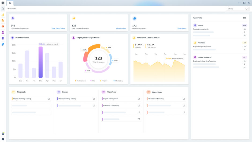Open settings gear at sidebar bottom
Screen dimensions: 252x142
[x=3, y=139]
